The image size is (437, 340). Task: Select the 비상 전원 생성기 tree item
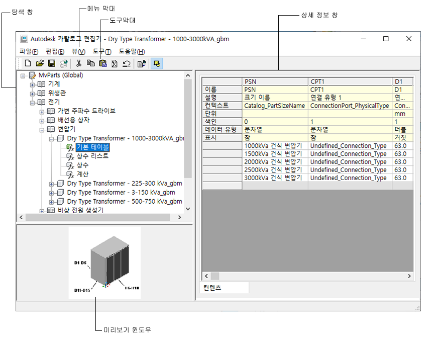pos(80,210)
